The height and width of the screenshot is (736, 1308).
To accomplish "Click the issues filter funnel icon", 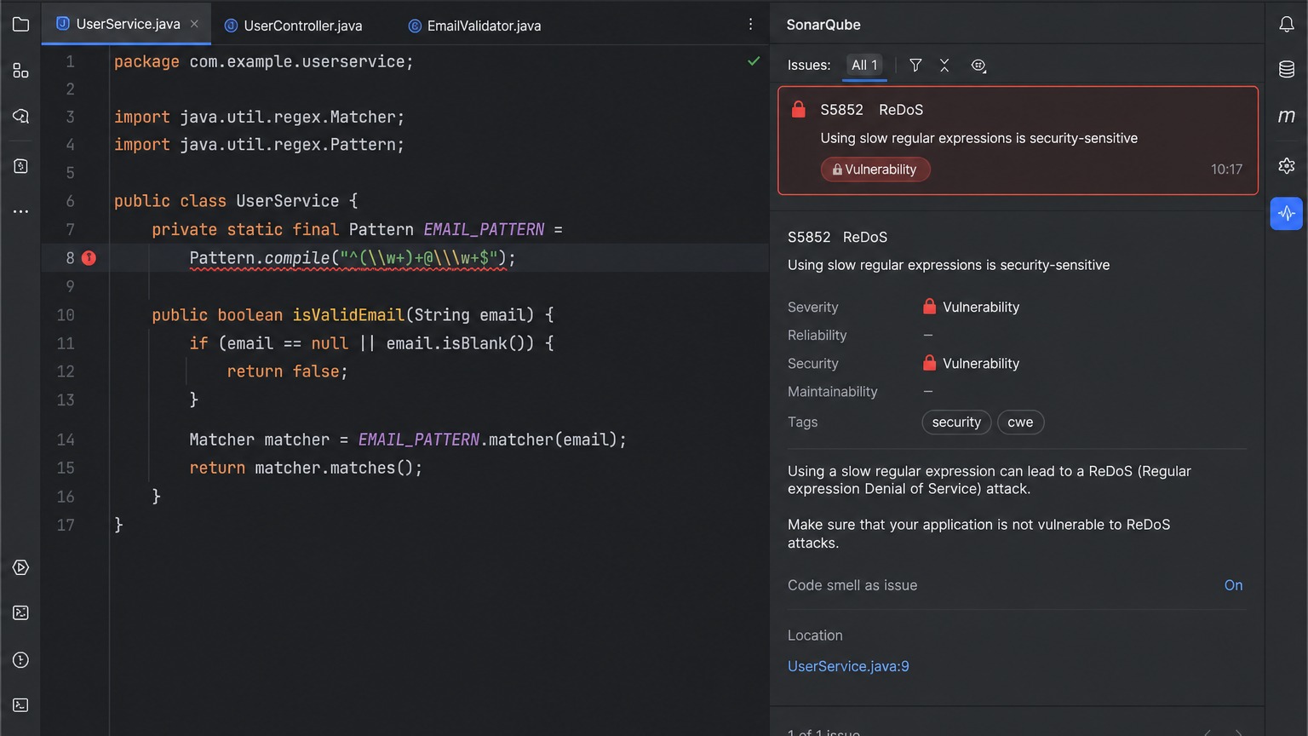I will 915,66.
